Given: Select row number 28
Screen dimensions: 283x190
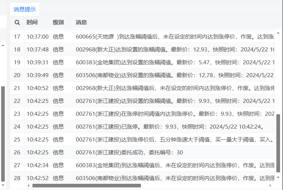Looking at the screenshot, I should [17, 178].
